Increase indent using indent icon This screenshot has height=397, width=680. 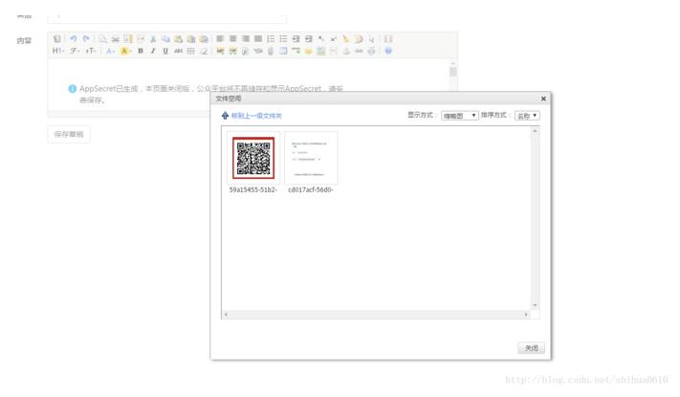[x=296, y=39]
